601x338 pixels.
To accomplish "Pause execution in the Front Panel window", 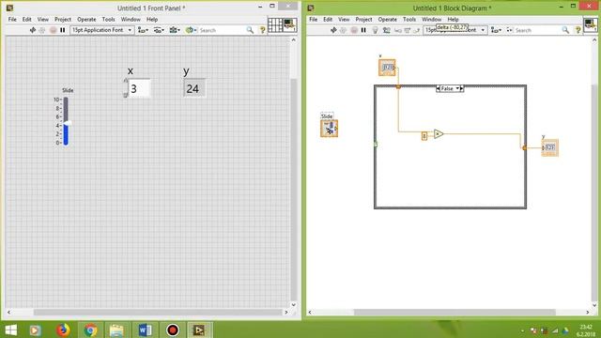I will 63,30.
